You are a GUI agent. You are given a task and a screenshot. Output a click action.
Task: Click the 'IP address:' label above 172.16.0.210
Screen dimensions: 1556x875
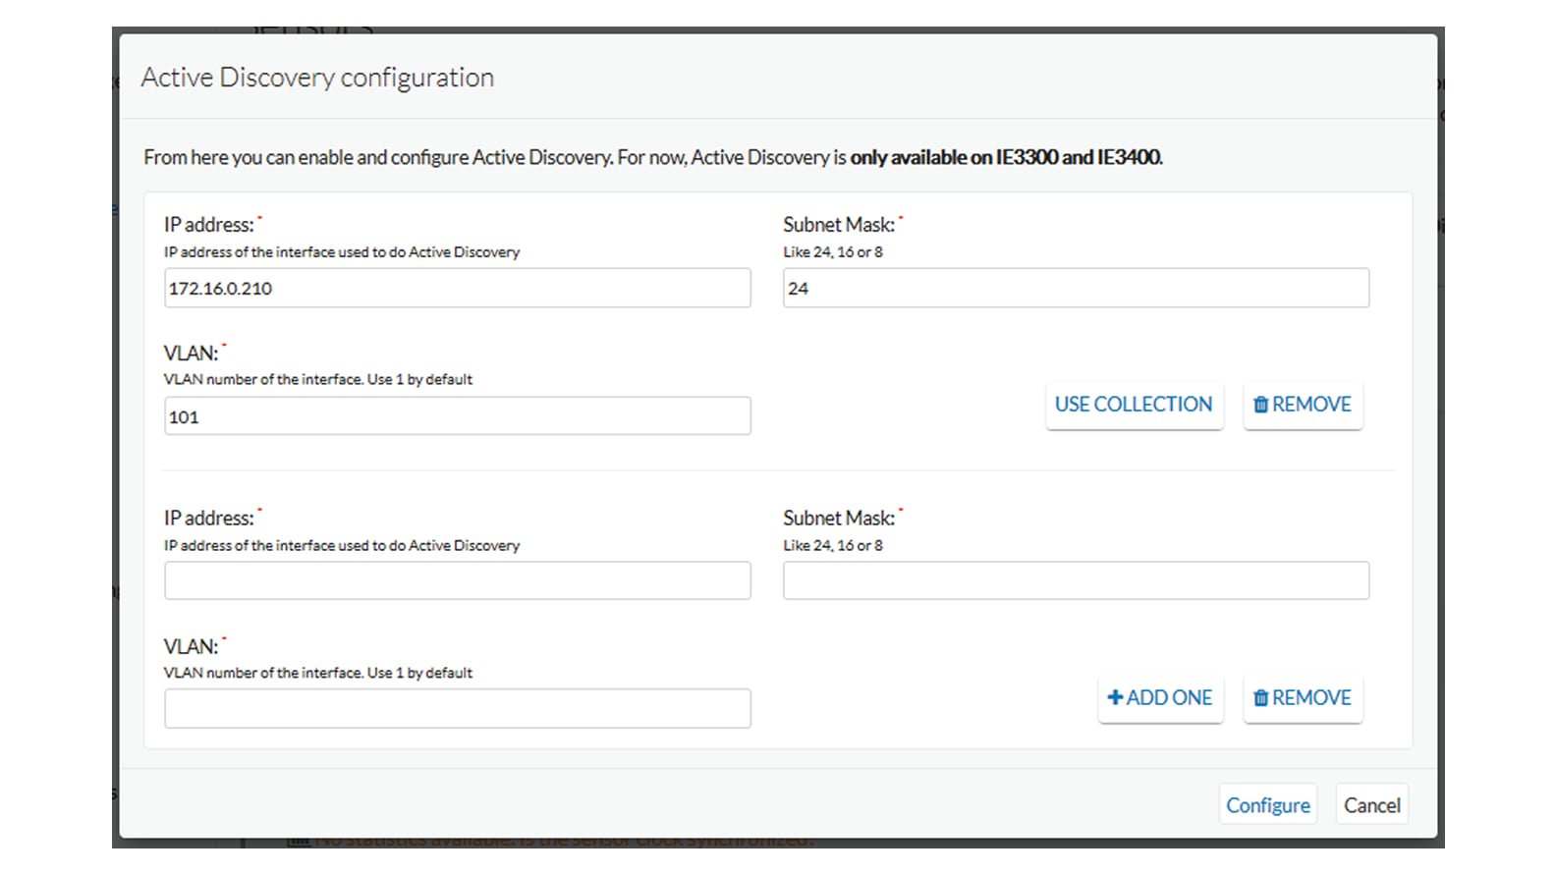(208, 225)
